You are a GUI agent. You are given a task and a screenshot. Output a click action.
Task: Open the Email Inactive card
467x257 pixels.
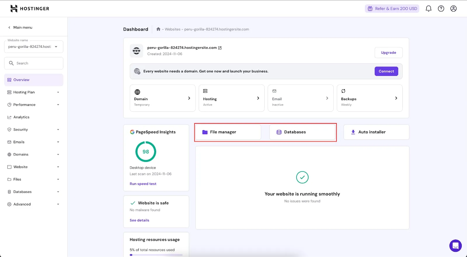click(x=301, y=98)
